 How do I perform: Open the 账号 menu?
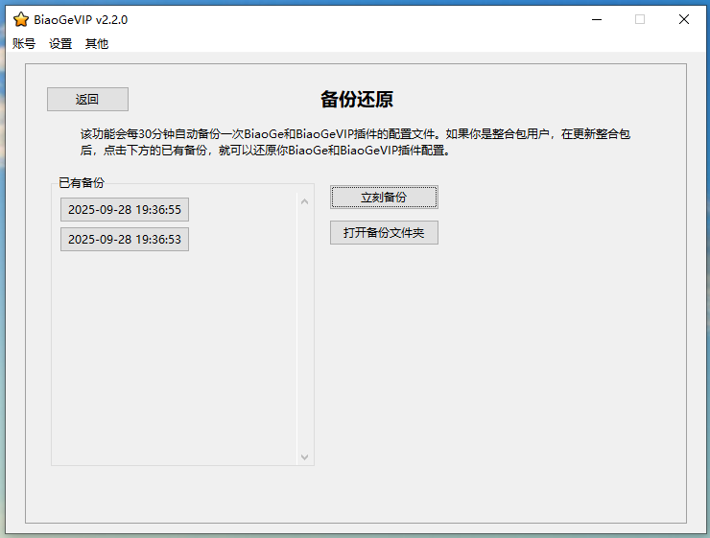[24, 43]
